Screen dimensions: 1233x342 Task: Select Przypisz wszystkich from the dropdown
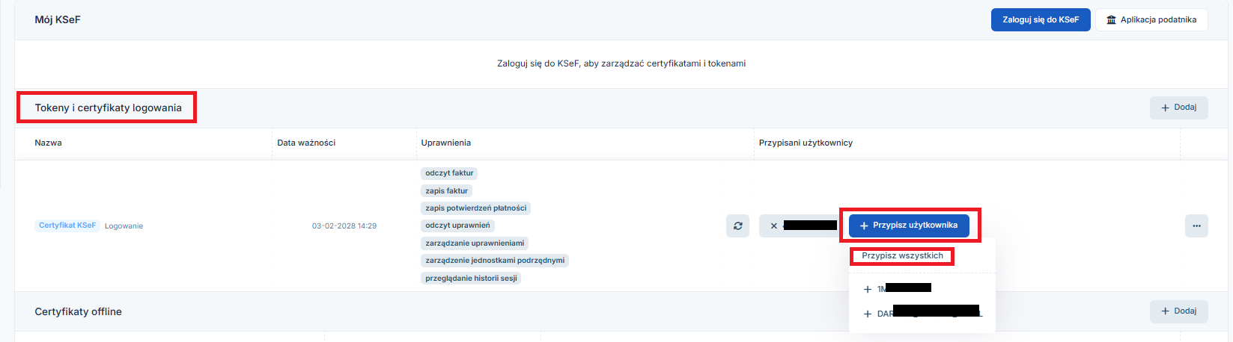902,256
